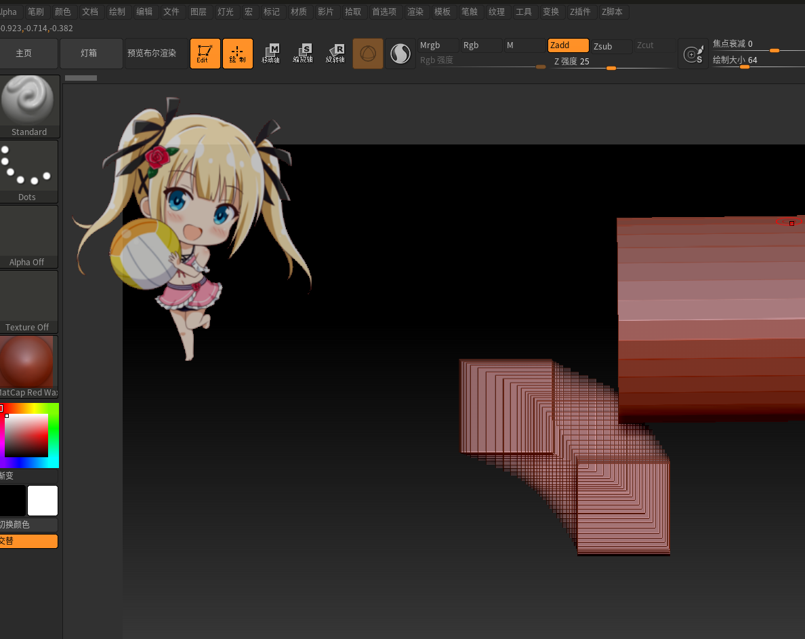Enable M material channel
The image size is (805, 639).
point(524,45)
